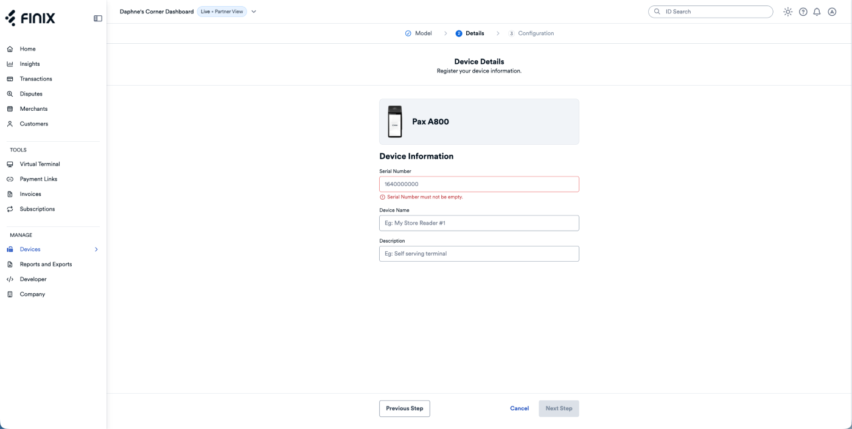Open user account avatar icon
Screen dimensions: 852x429
(x=832, y=12)
